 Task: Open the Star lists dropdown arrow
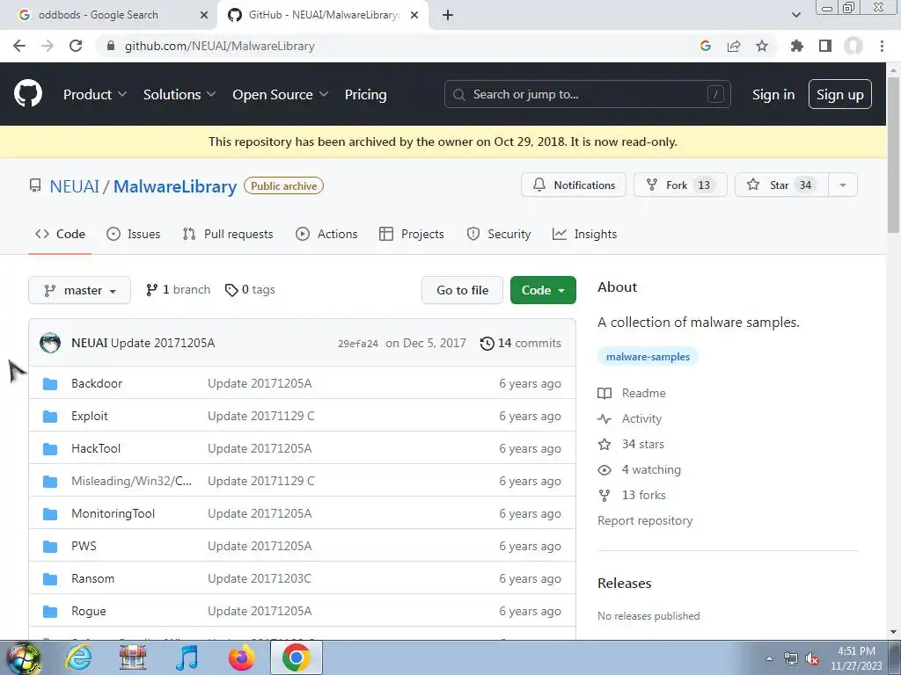point(843,185)
